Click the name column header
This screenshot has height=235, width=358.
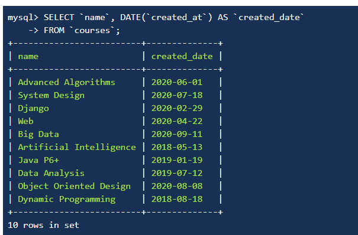point(28,57)
